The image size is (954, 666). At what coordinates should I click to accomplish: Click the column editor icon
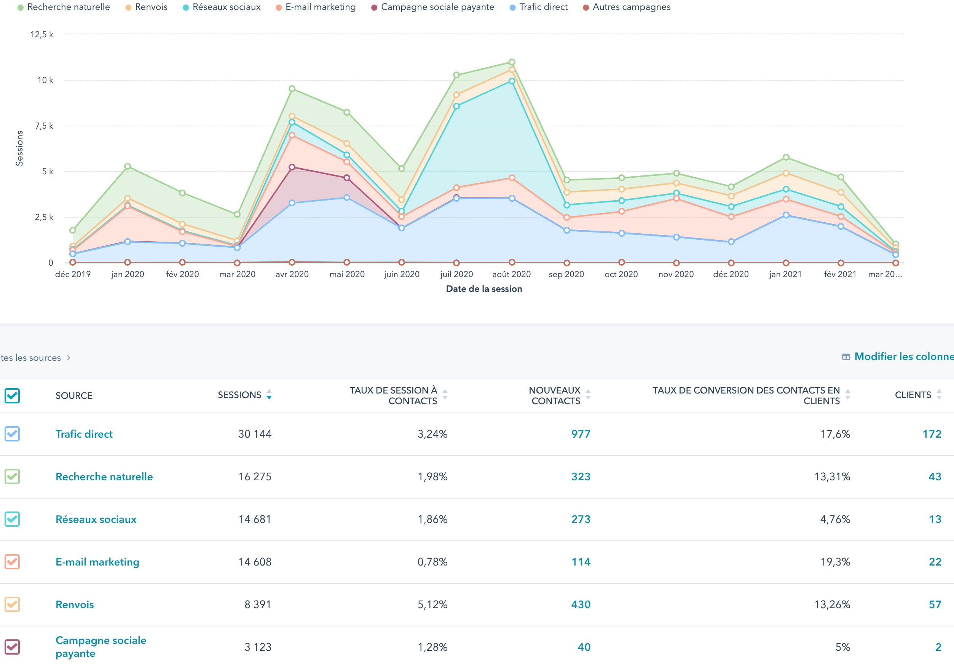(x=846, y=357)
